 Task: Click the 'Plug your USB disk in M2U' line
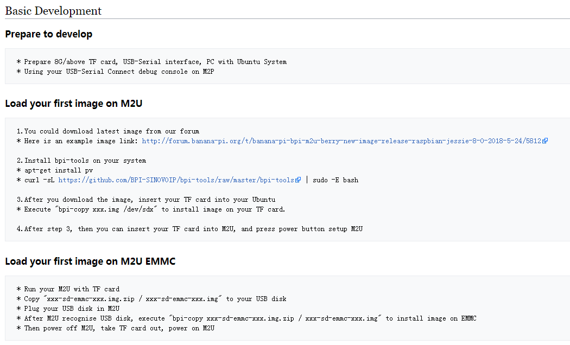68,309
